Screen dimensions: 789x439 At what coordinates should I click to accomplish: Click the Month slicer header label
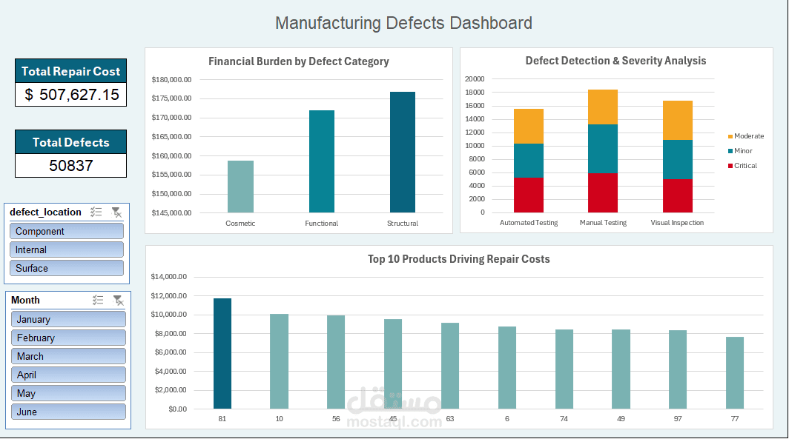[25, 300]
